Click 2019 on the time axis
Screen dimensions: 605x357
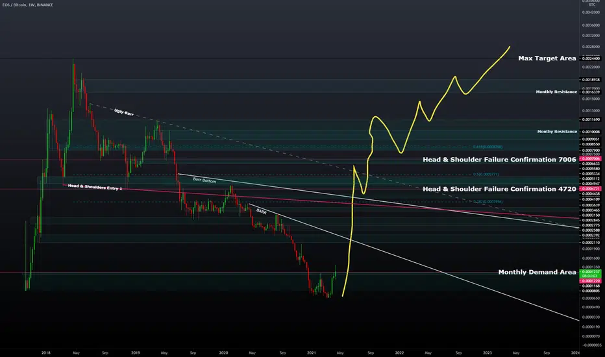(x=136, y=352)
